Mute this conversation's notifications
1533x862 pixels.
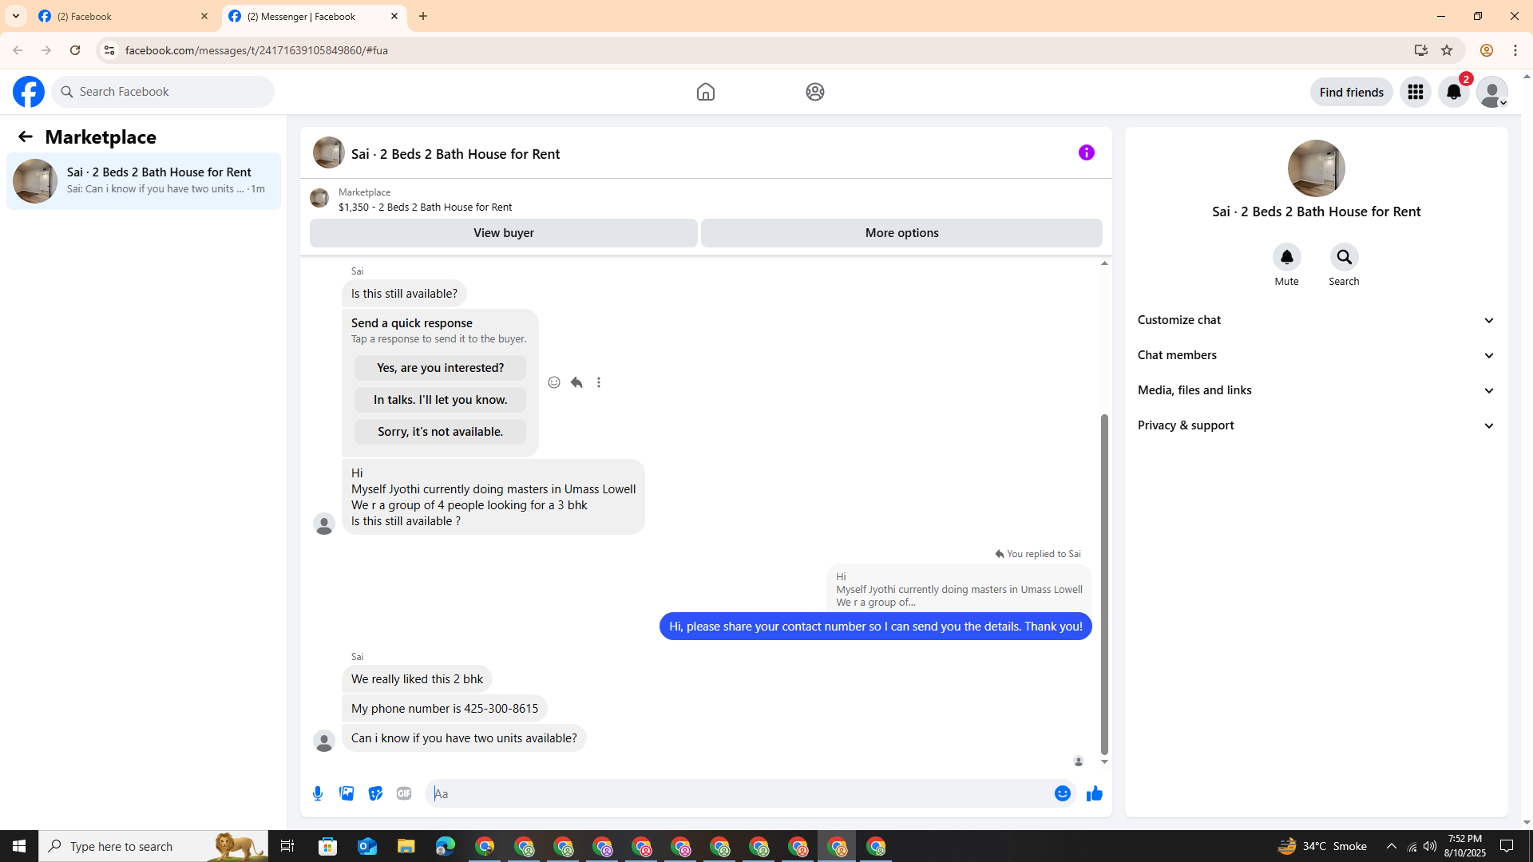click(x=1286, y=258)
